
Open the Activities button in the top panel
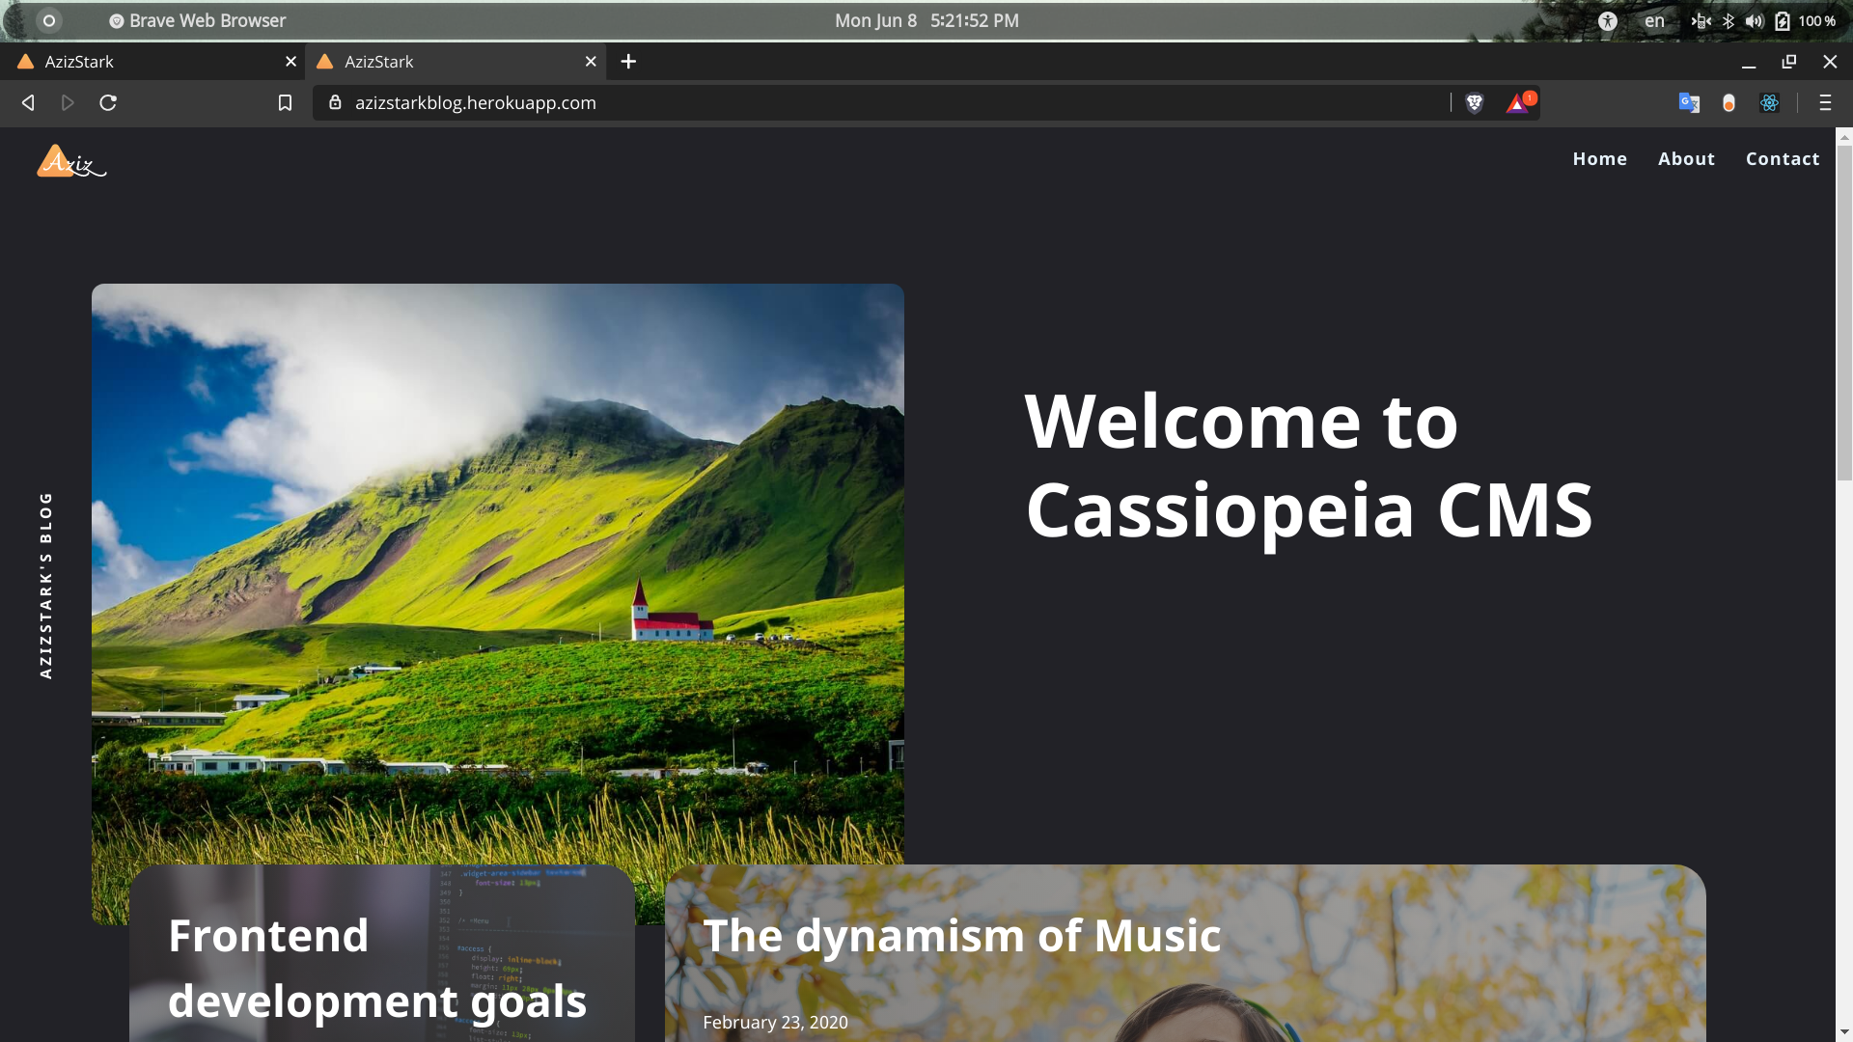pos(49,20)
